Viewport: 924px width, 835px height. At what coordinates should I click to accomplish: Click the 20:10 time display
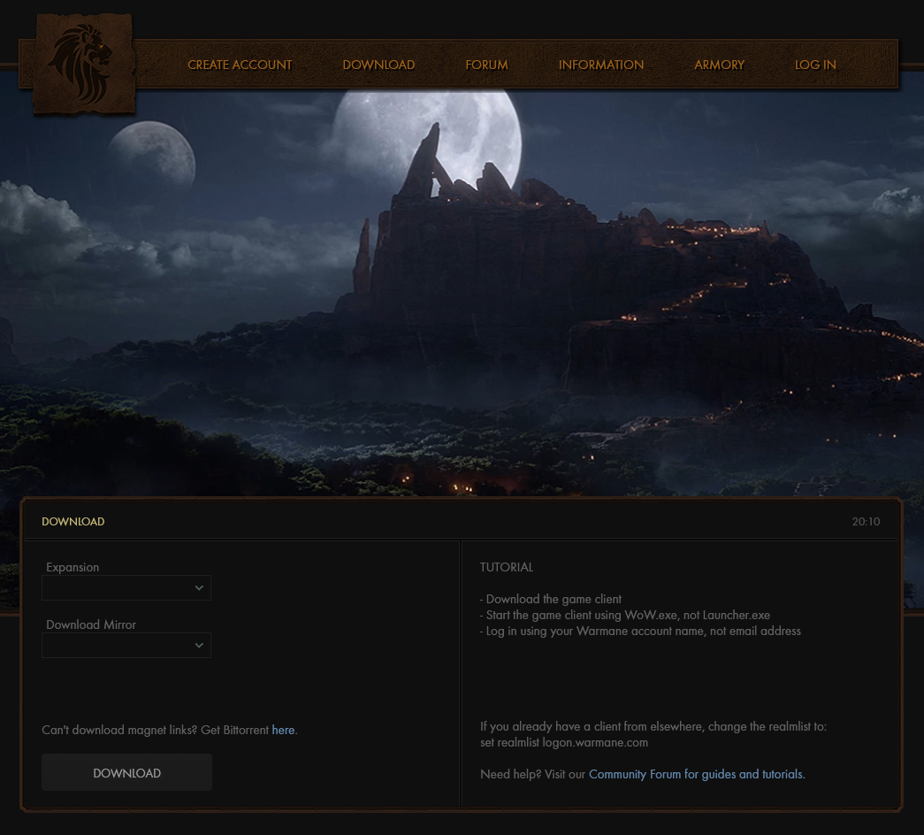866,521
